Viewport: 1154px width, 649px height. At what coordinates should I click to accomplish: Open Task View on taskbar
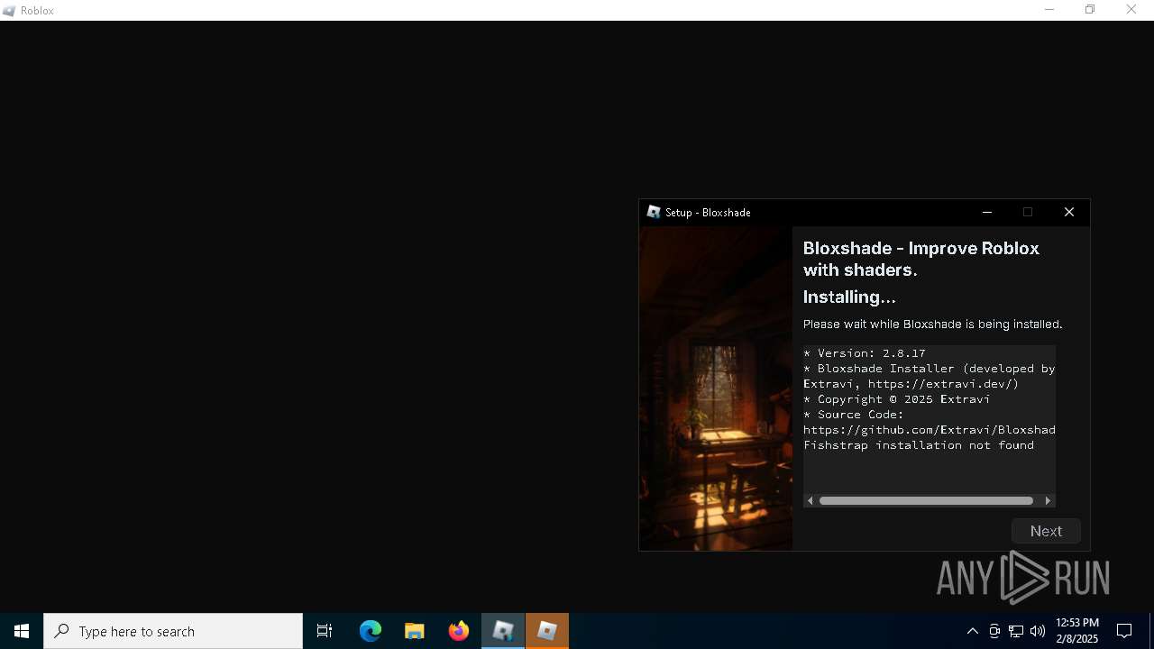pos(325,631)
